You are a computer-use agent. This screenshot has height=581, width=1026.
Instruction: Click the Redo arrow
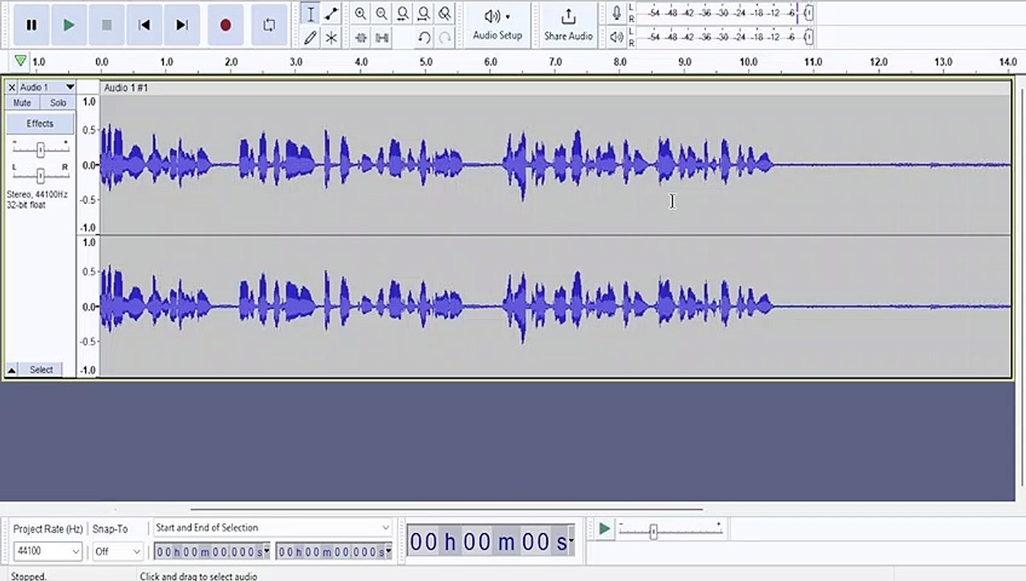click(444, 37)
